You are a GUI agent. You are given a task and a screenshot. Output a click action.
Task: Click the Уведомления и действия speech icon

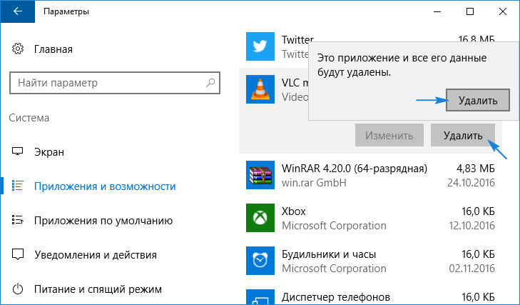(x=18, y=254)
